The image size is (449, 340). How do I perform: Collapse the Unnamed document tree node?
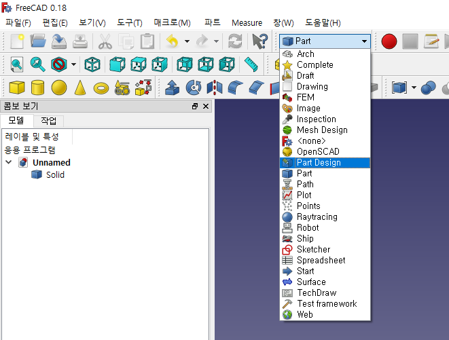coord(9,162)
